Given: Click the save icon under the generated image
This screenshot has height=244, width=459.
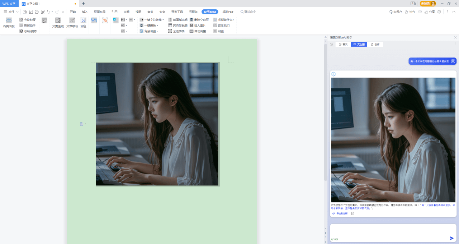Looking at the screenshot, I should click(353, 213).
